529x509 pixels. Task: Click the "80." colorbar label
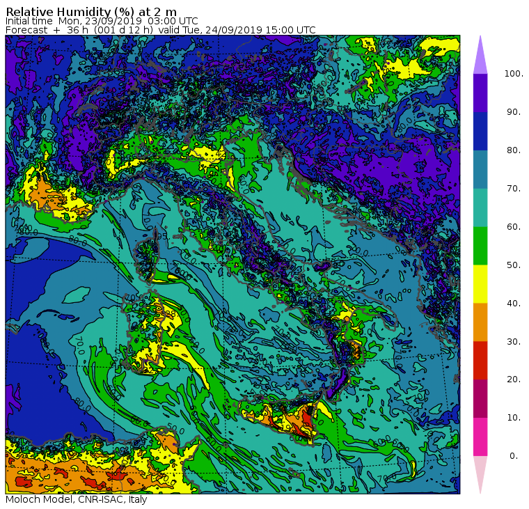[x=514, y=150]
